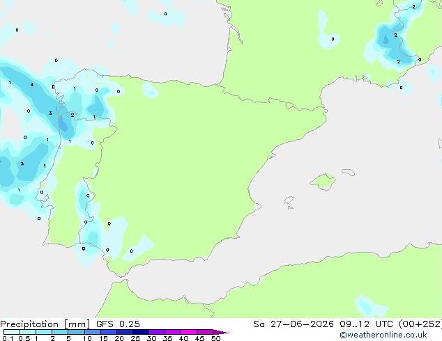This screenshot has width=442, height=341.
Task: Click the over-50 purple legend arrow tip
Action: click(x=221, y=332)
